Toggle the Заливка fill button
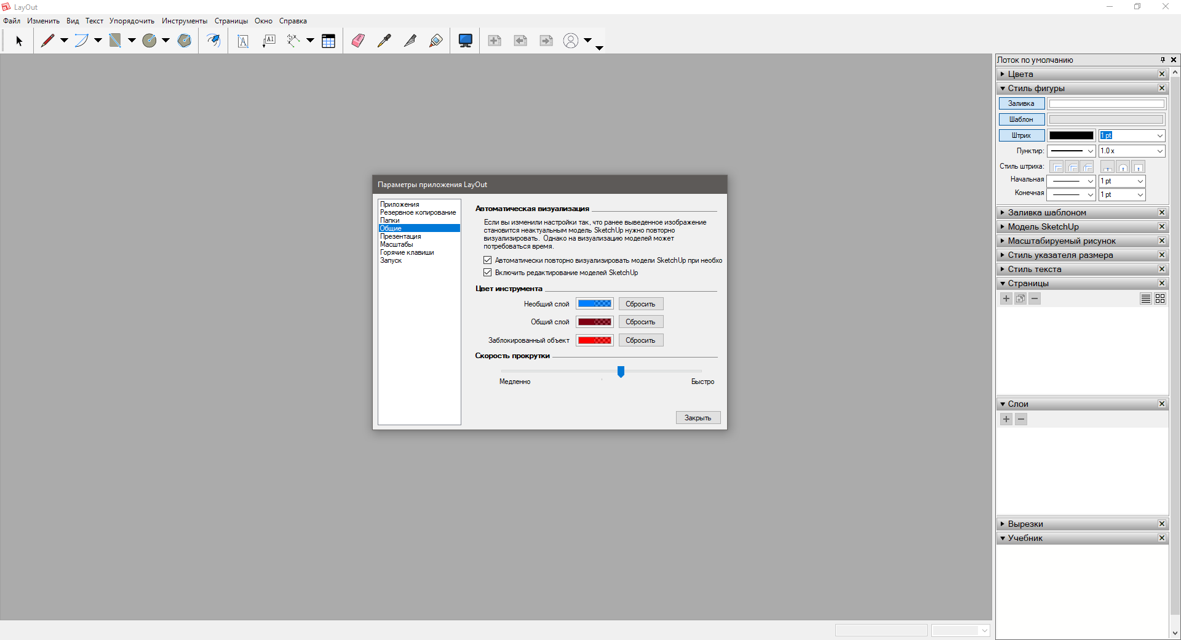 pos(1021,103)
